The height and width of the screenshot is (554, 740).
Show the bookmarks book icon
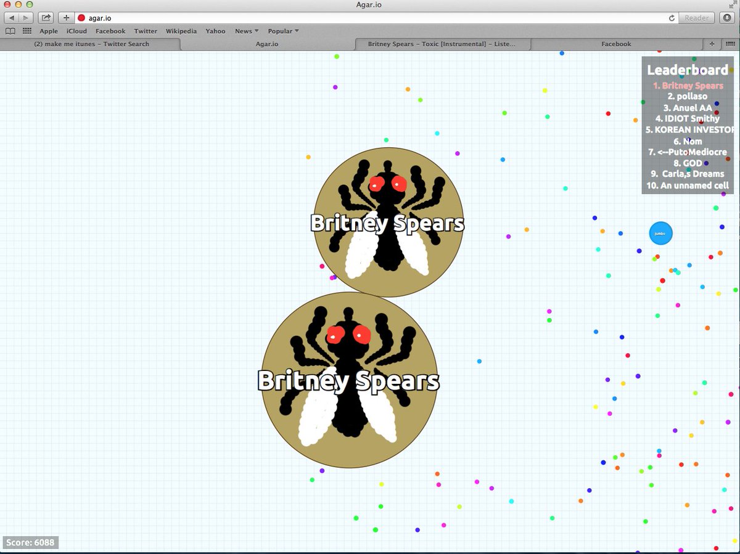pos(10,31)
